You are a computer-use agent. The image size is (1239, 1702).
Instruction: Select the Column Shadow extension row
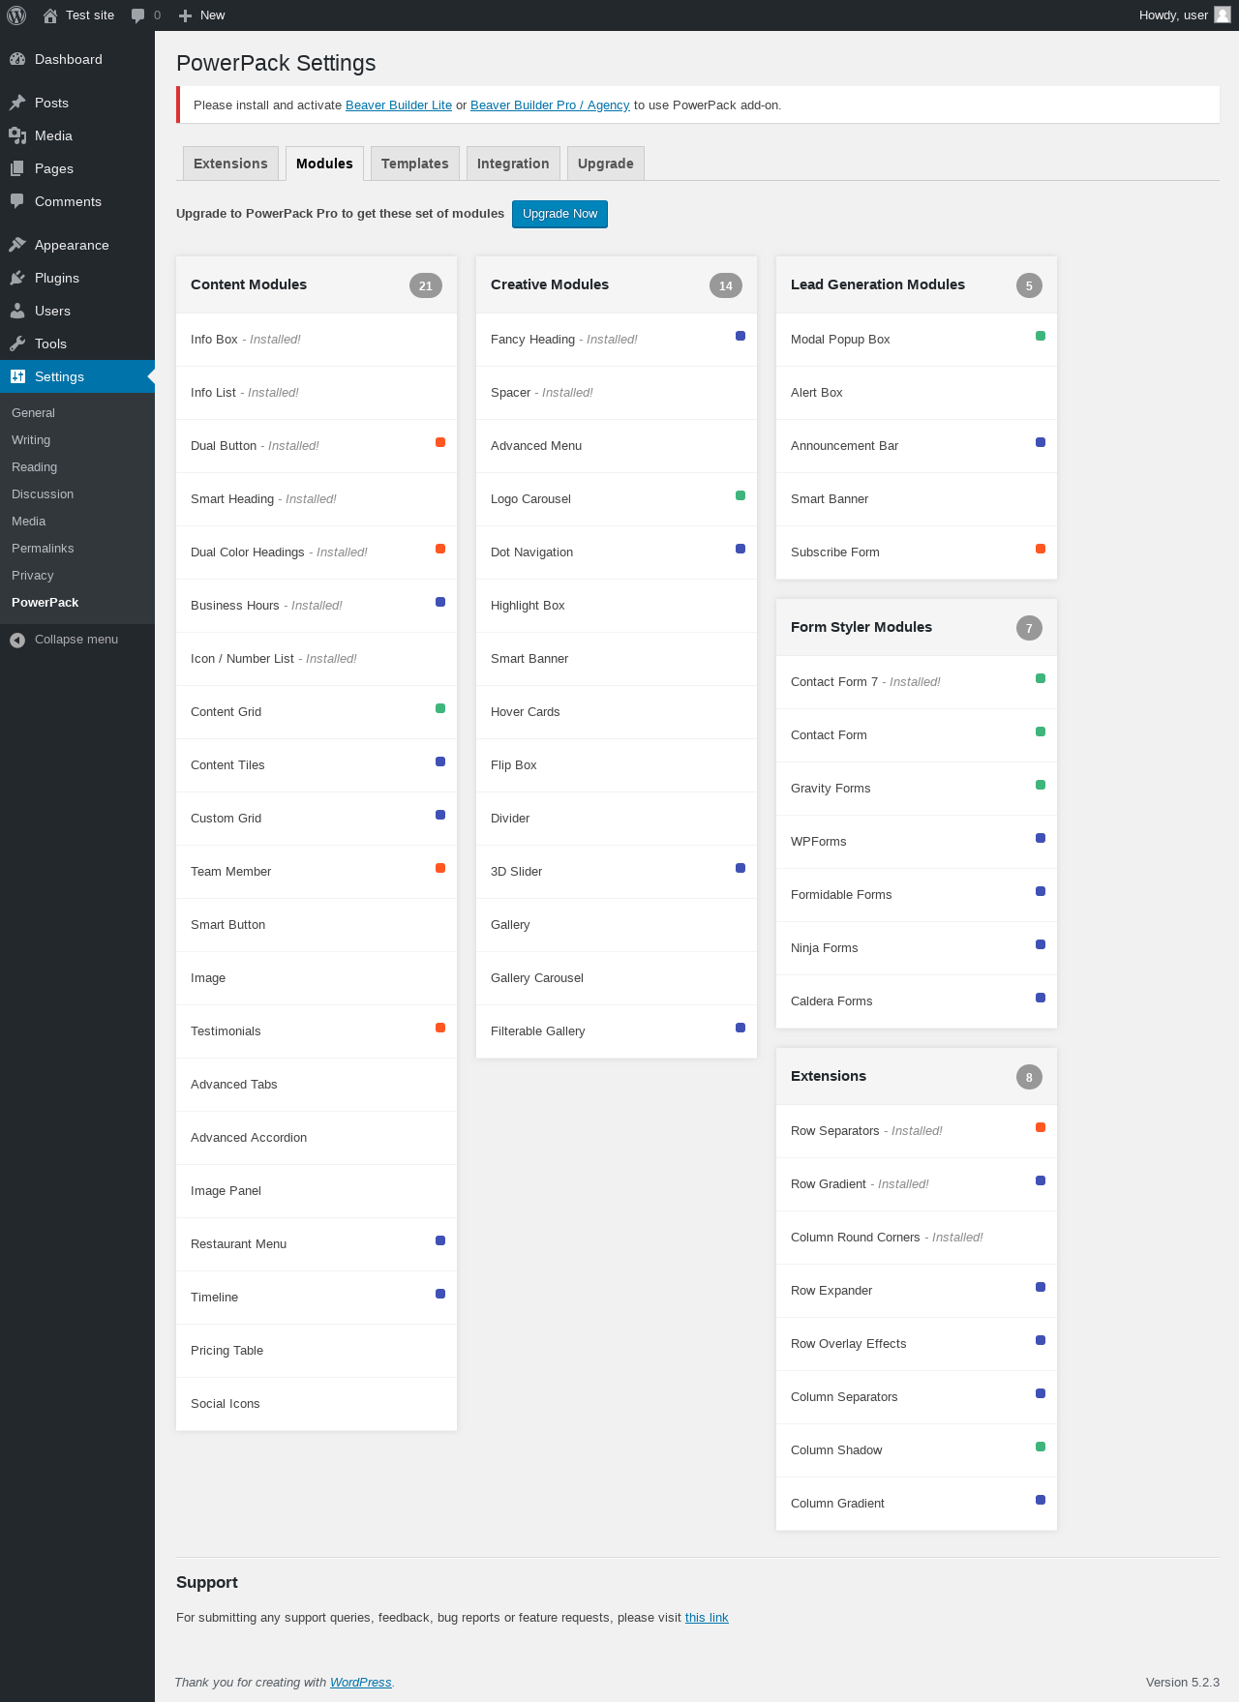(917, 1450)
